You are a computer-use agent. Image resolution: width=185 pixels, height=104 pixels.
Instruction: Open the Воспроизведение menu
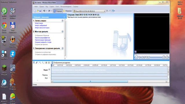click(x=66, y=7)
